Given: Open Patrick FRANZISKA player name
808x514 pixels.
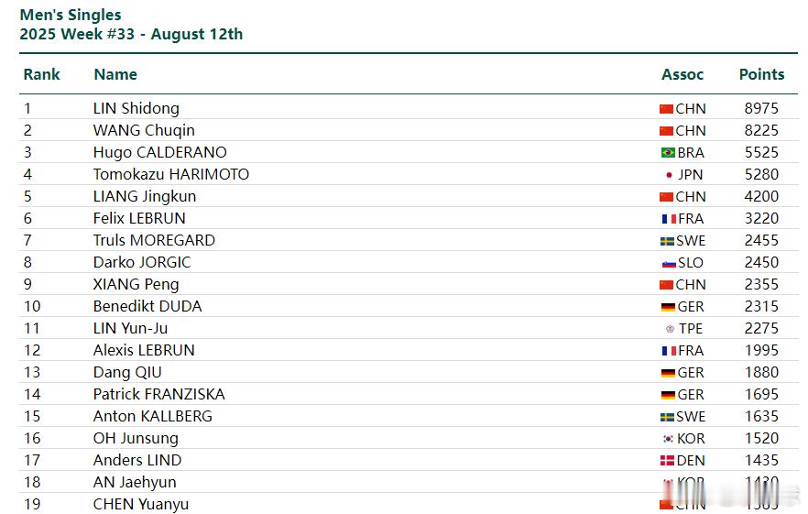Looking at the screenshot, I should pos(158,394).
